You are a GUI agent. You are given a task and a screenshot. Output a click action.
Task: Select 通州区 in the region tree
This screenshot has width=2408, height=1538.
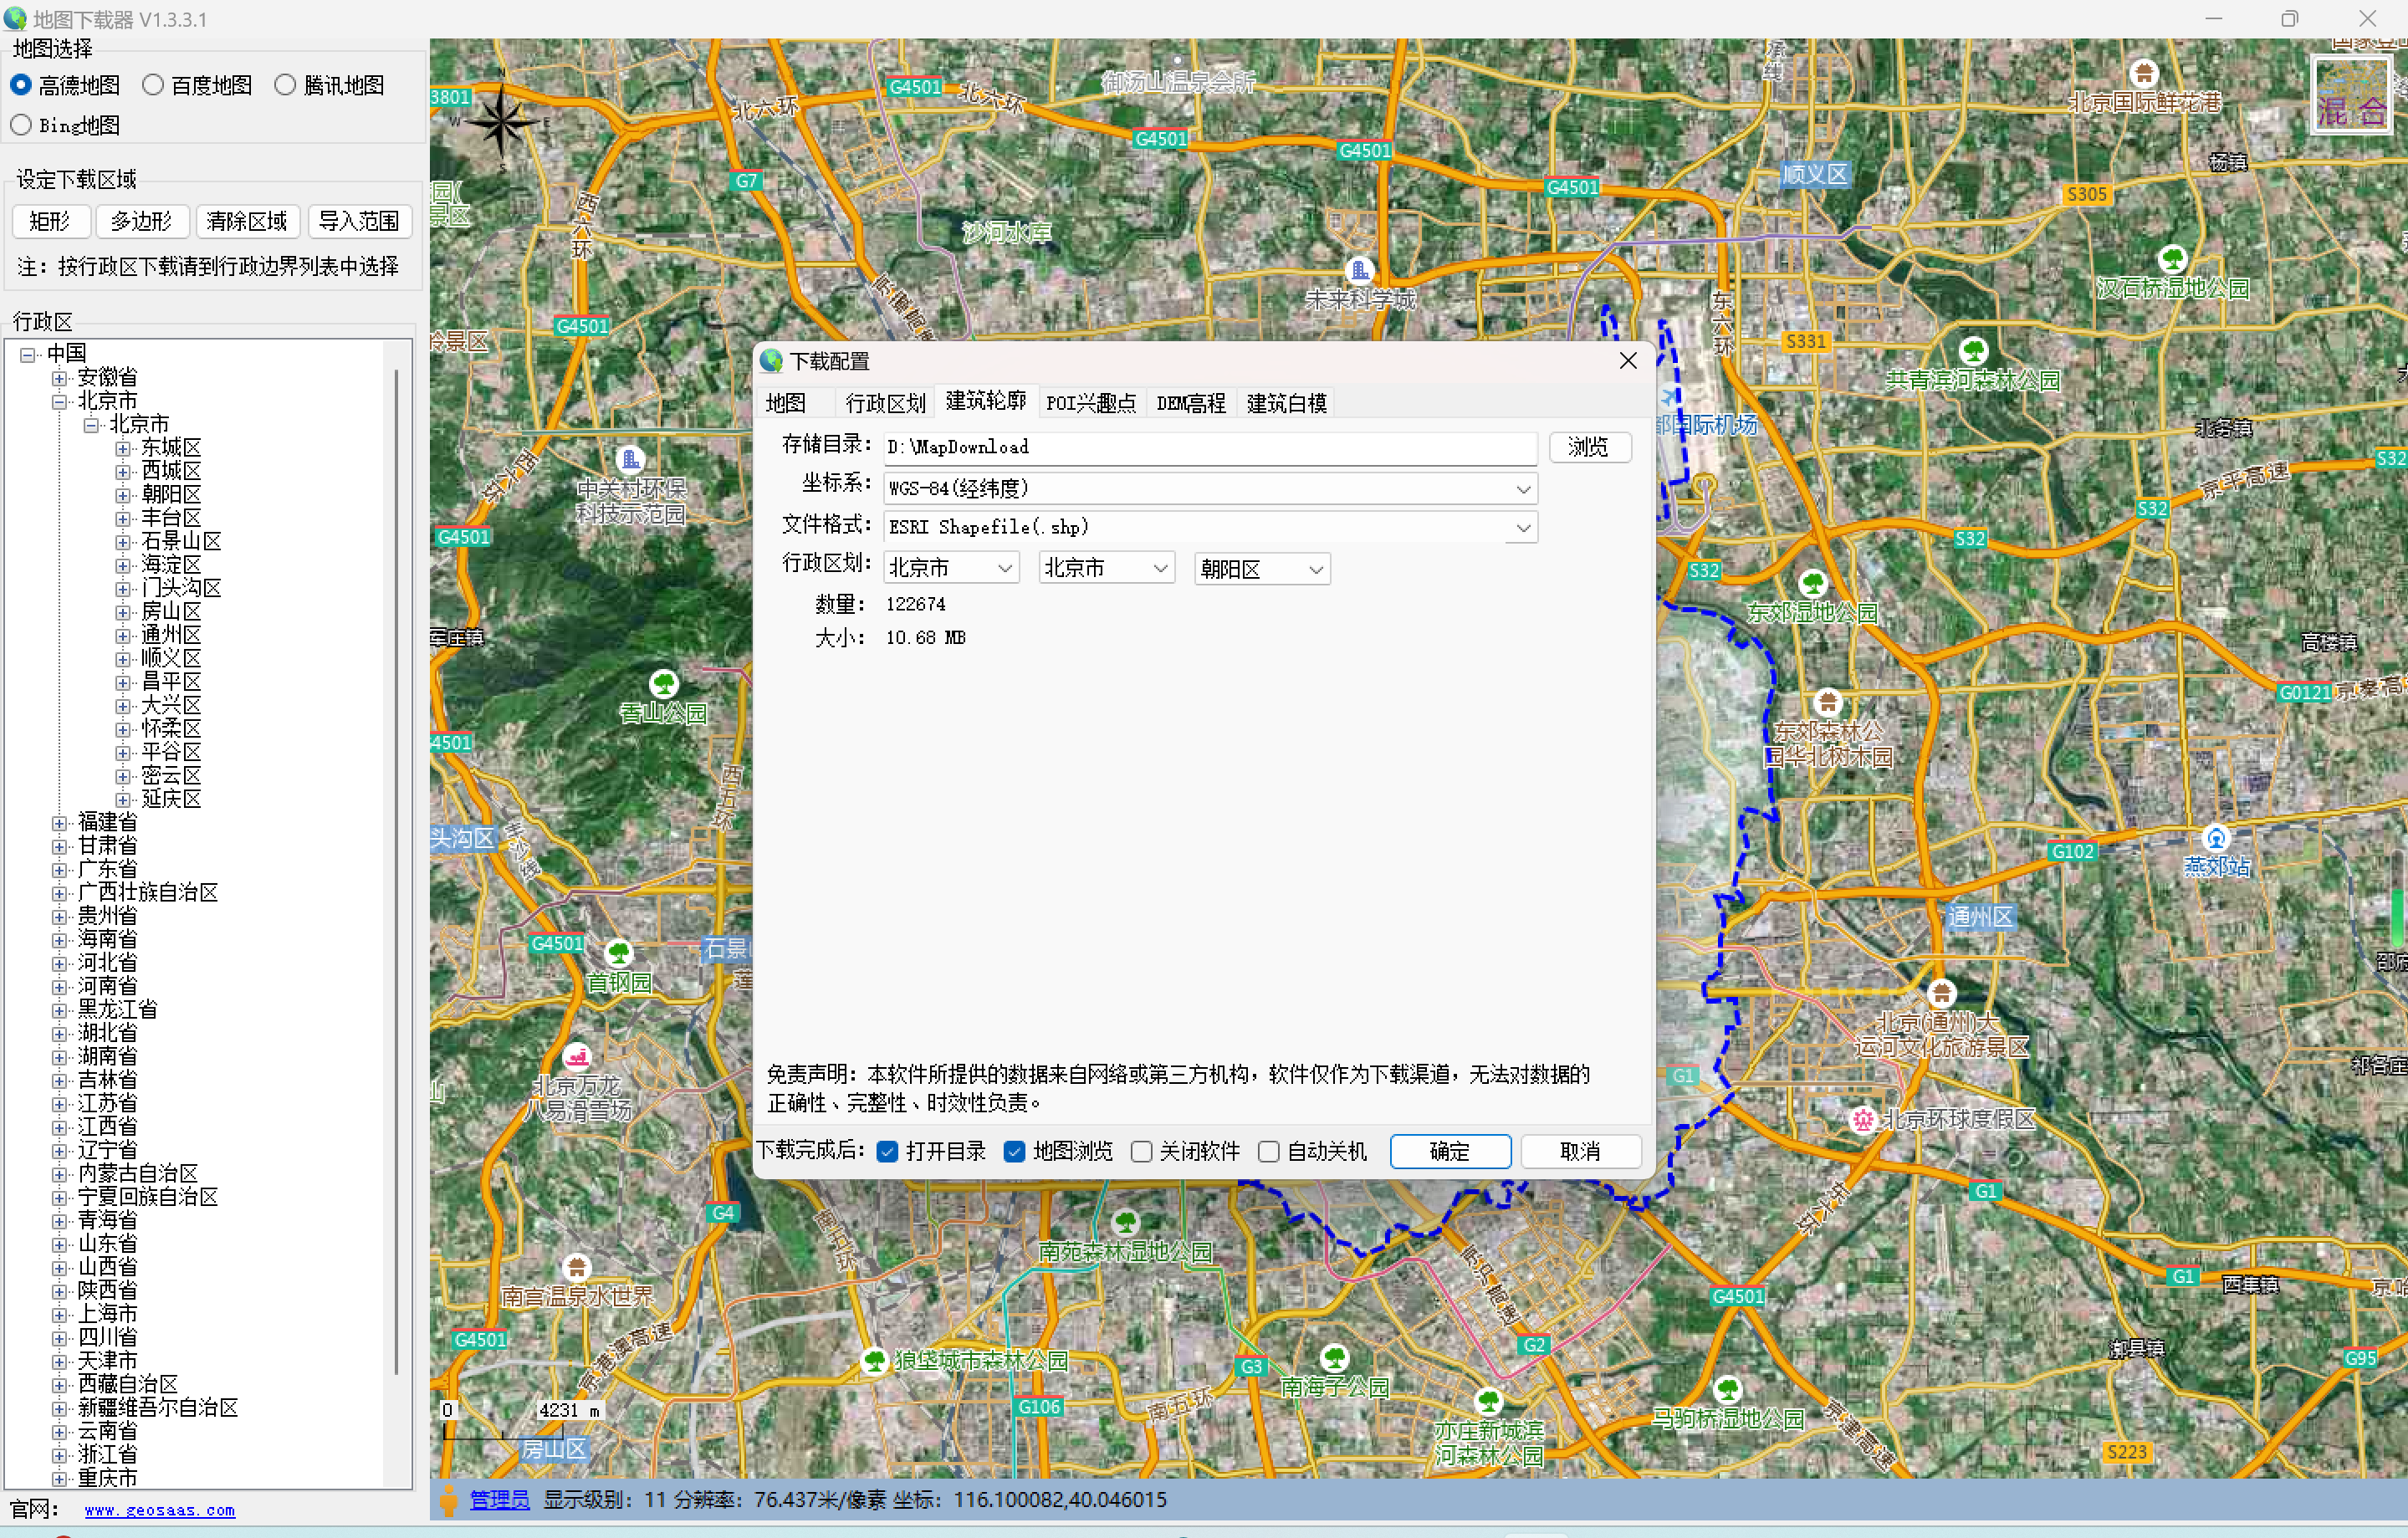171,636
